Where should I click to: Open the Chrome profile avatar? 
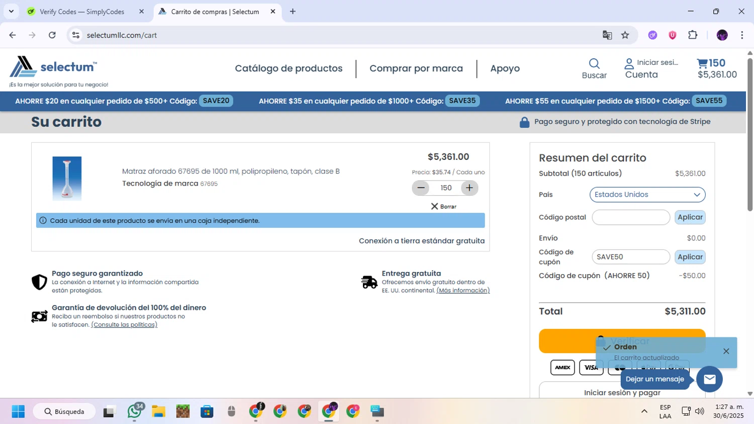click(x=722, y=35)
